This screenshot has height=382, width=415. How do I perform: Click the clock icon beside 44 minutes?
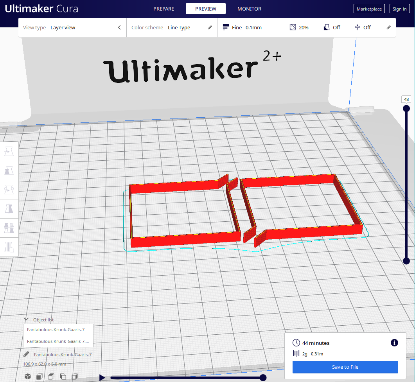[x=296, y=343]
